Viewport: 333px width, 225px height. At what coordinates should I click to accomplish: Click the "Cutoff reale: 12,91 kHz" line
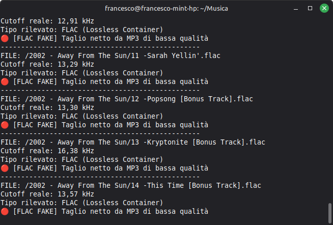pyautogui.click(x=47, y=21)
